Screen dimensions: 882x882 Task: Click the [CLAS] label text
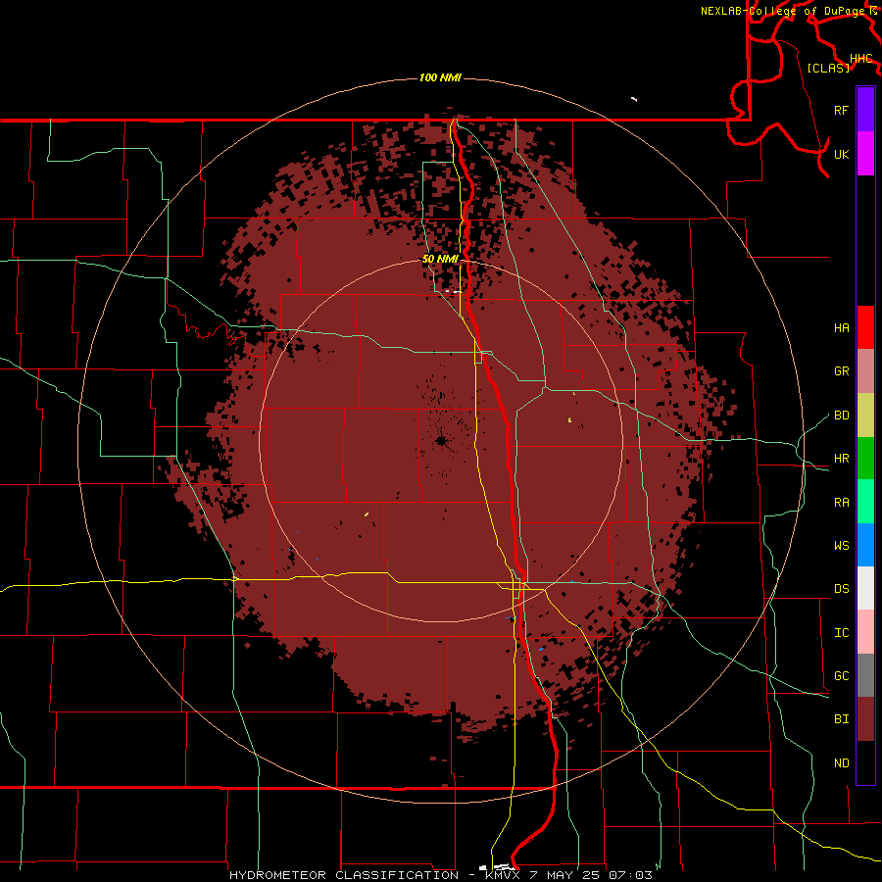(828, 68)
